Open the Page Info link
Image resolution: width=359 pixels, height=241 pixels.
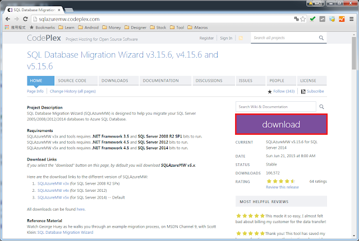point(35,91)
